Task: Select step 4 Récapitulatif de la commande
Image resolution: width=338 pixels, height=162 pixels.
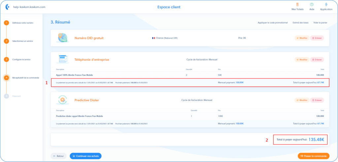Action: click(x=6, y=78)
